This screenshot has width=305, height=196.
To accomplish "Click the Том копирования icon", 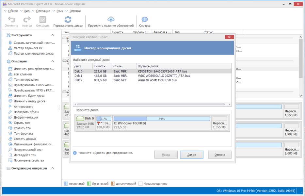I will tap(10, 80).
